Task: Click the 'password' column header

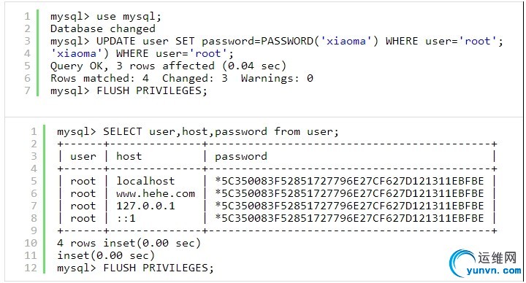Action: [x=241, y=157]
